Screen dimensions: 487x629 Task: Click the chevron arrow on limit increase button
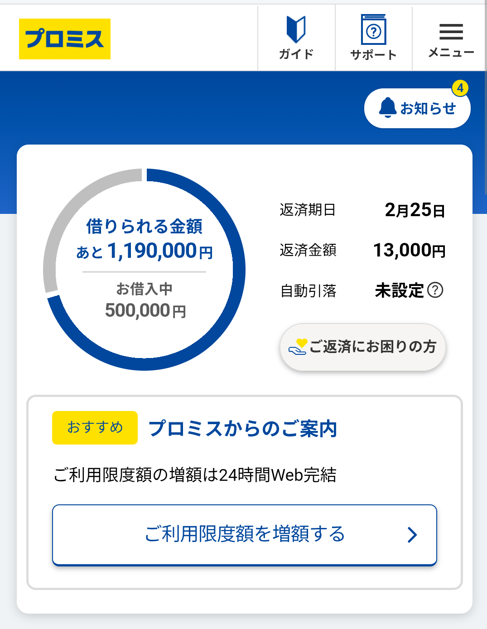(412, 535)
